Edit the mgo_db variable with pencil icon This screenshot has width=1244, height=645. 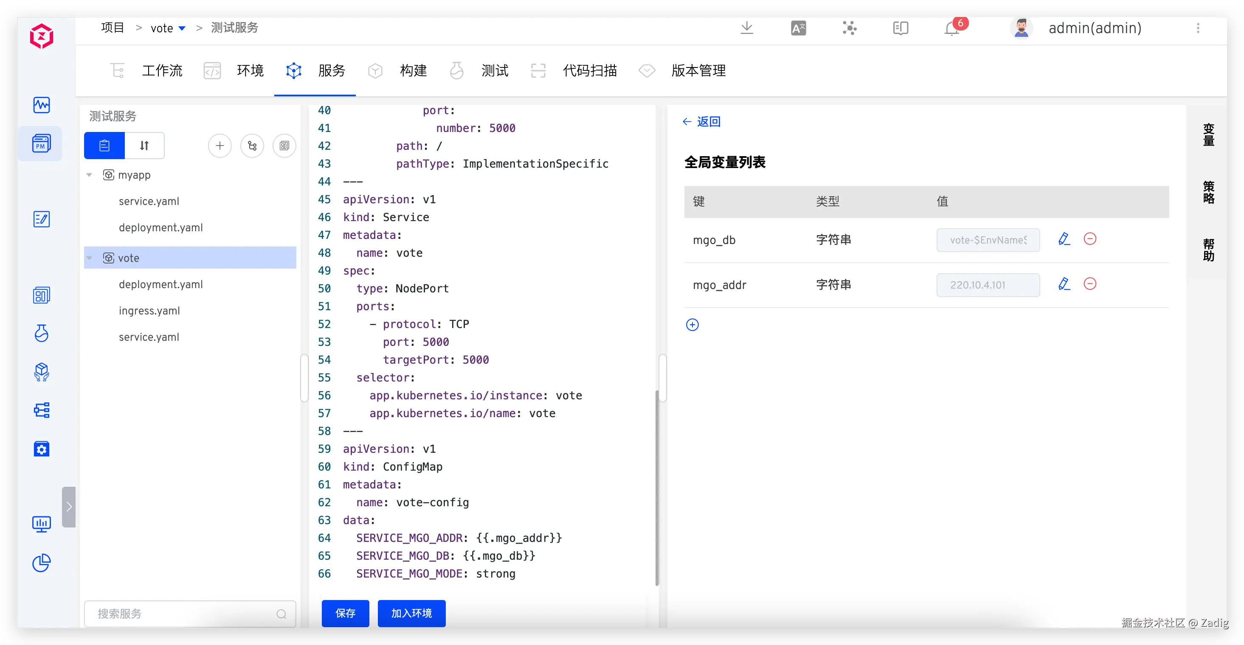1064,239
